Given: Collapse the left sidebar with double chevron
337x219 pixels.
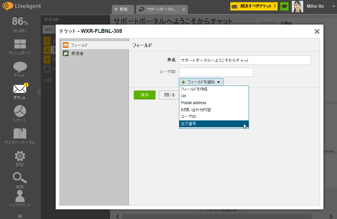Looking at the screenshot, I should tap(20, 216).
